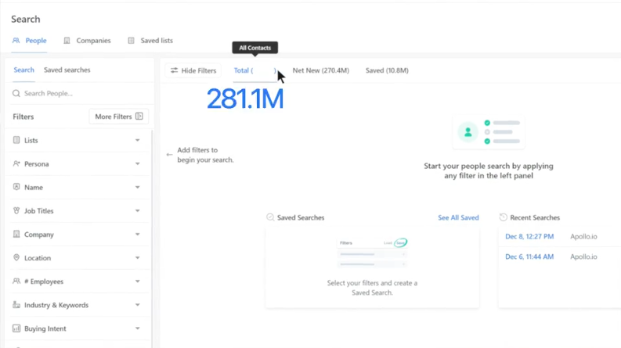
Task: Click the Saved lists icon
Action: [131, 41]
